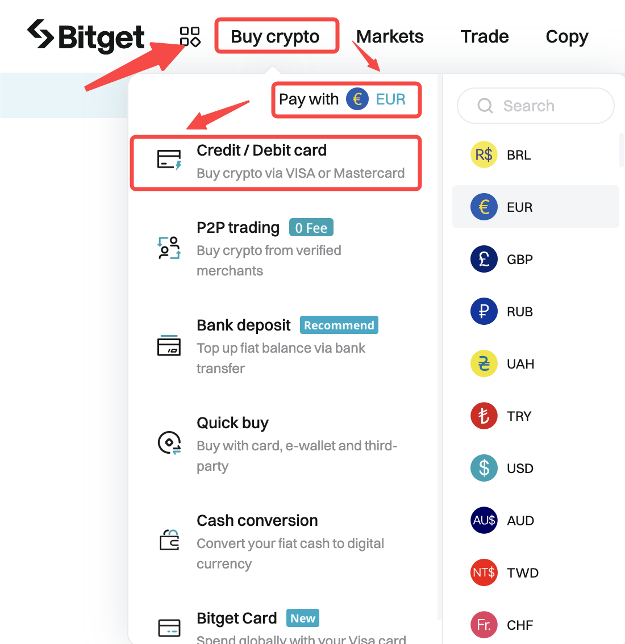Click the Cash conversion wallet icon
625x644 pixels.
pyautogui.click(x=169, y=540)
